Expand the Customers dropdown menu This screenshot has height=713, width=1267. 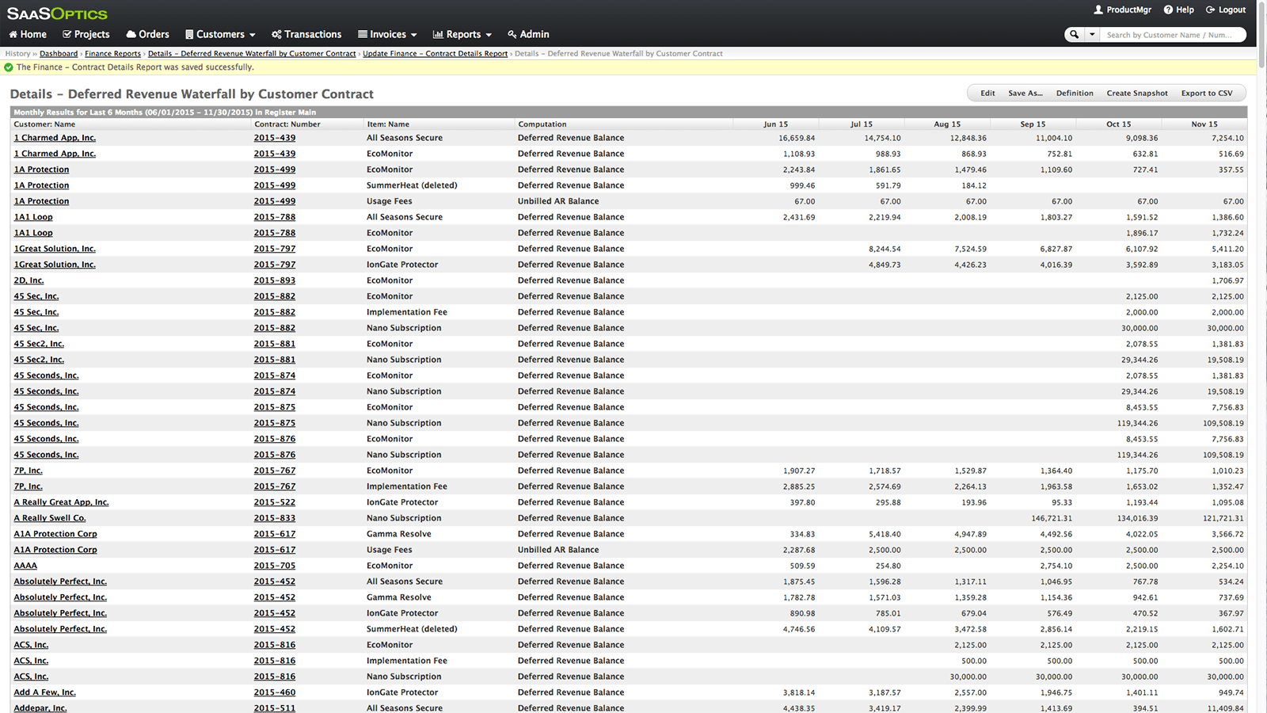[x=220, y=35]
